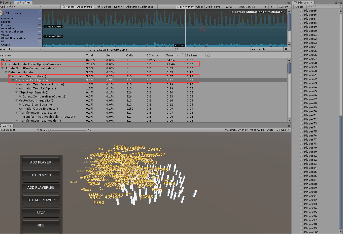This screenshot has width=343, height=234.
Task: Step to the next profiler frame
Action: pyautogui.click(x=272, y=7)
